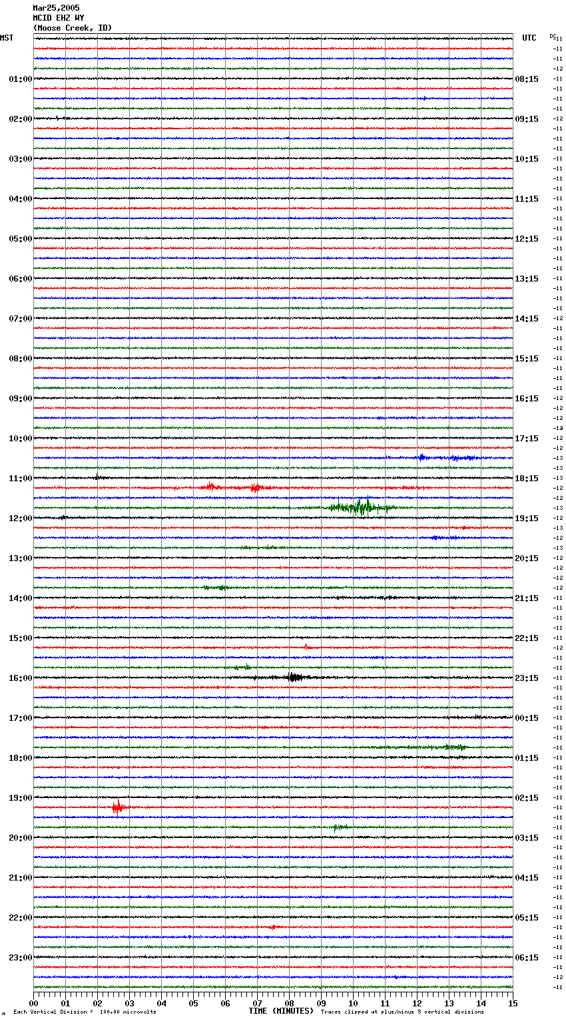Mark the red event near minute 5.5 after 11:00
The image size is (566, 1021).
click(211, 487)
